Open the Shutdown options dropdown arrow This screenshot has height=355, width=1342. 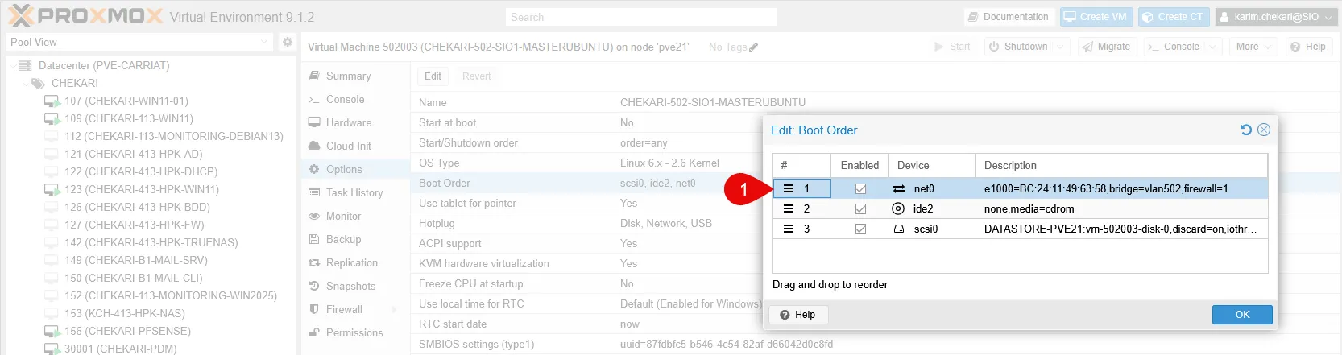tap(1060, 47)
